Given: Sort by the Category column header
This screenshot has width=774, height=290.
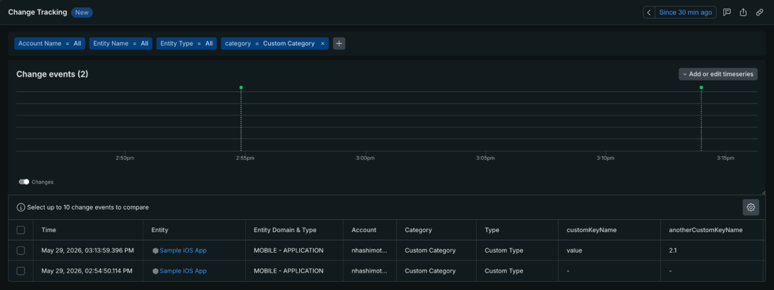Looking at the screenshot, I should 418,229.
